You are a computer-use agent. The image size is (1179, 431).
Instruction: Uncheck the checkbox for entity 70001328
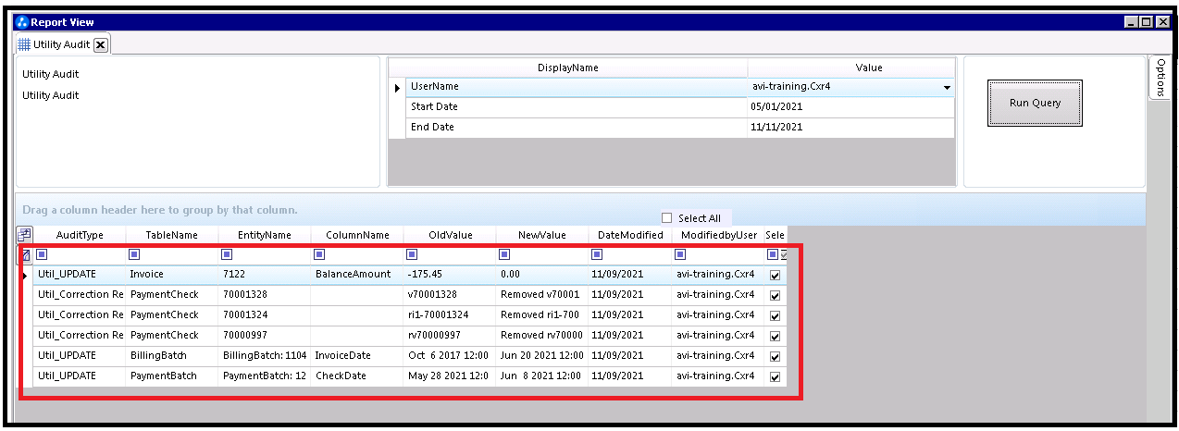point(775,296)
